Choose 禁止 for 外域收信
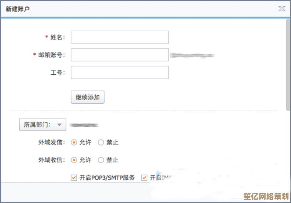 tap(101, 160)
